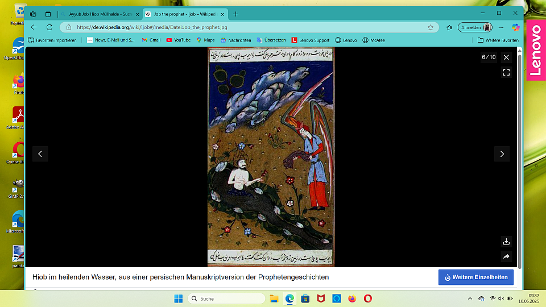546x307 pixels.
Task: Open the Windows Start menu
Action: coord(178,298)
